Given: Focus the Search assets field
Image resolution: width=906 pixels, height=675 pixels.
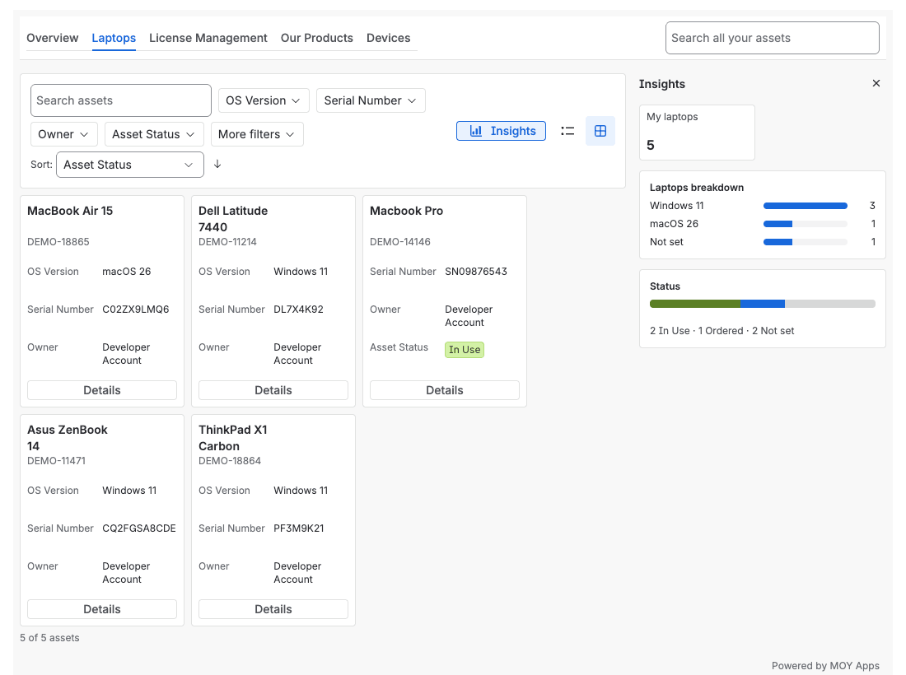Looking at the screenshot, I should click(121, 100).
